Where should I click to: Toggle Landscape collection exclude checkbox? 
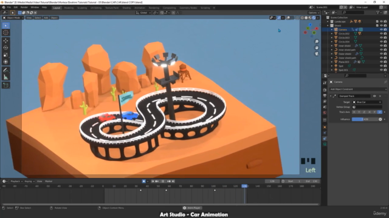point(377,22)
